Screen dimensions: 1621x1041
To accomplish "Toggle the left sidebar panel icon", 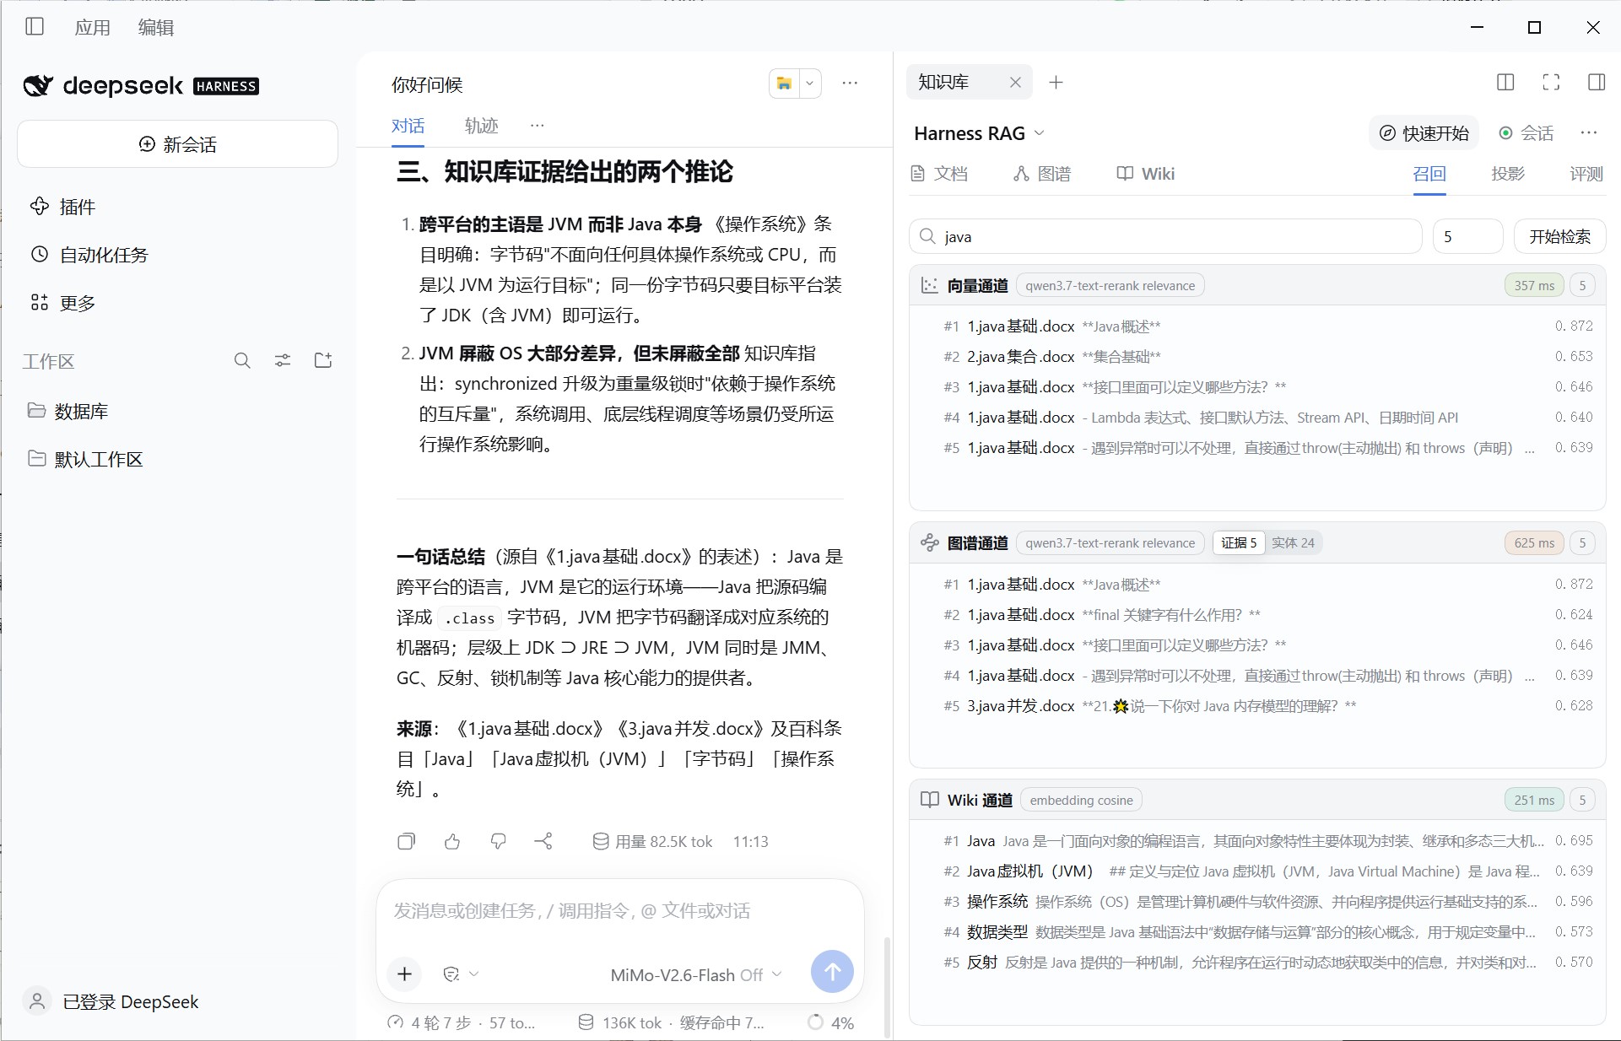I will click(35, 27).
